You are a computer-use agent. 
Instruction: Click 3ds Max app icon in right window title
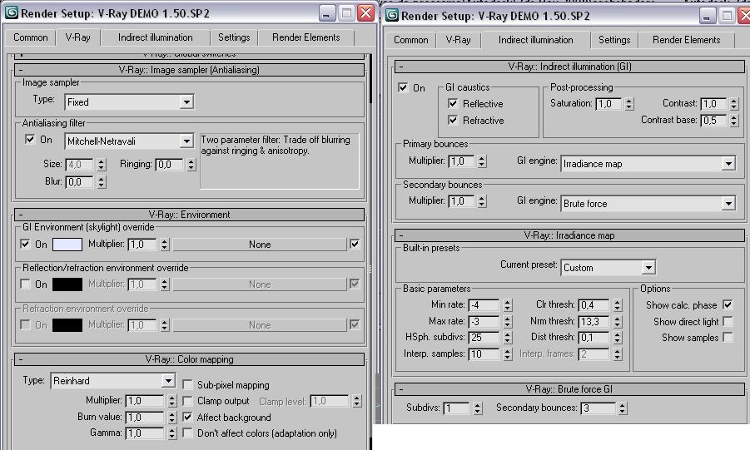pyautogui.click(x=392, y=15)
